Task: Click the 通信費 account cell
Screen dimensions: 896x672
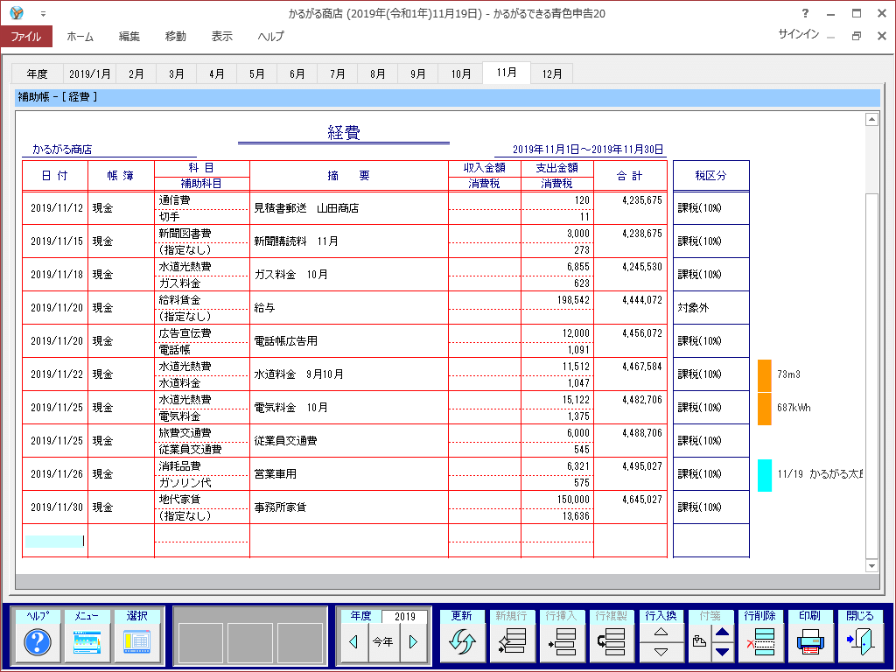Action: (x=202, y=200)
